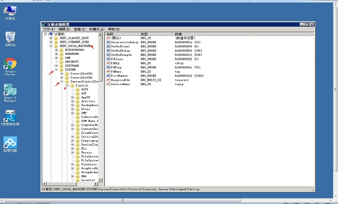Open Google Chrome desktop shortcut
The width and height of the screenshot is (338, 204).
(10, 64)
